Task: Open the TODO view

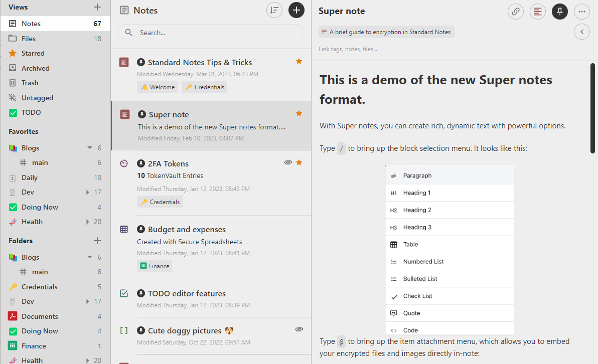Action: [x=55, y=112]
